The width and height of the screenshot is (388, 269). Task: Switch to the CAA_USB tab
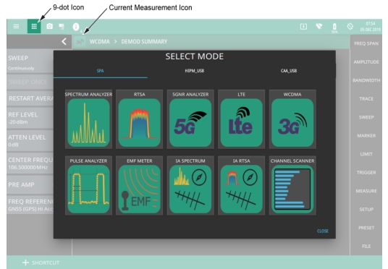click(x=289, y=71)
